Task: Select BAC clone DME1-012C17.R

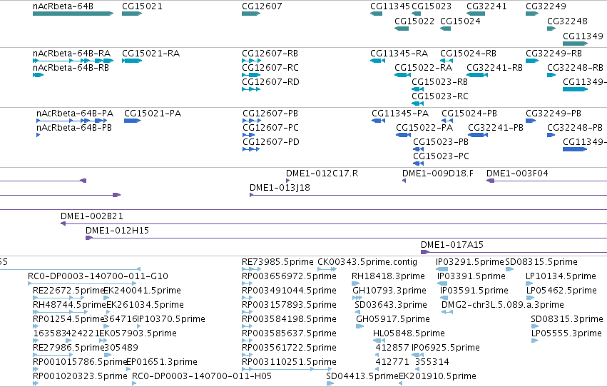Action: pos(322,174)
